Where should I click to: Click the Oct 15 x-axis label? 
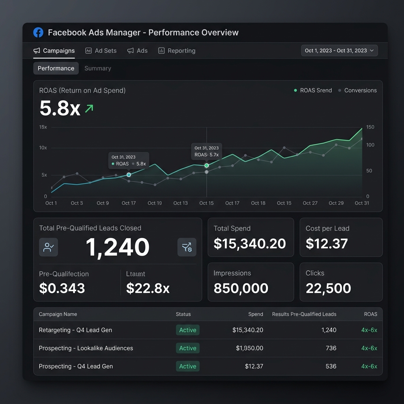tap(206, 203)
